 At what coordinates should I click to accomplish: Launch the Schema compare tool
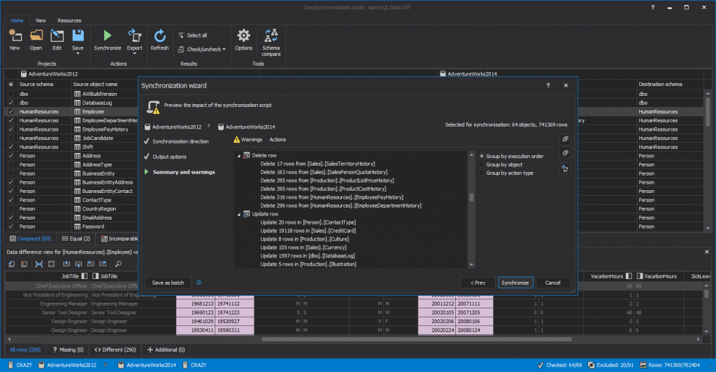(x=271, y=36)
